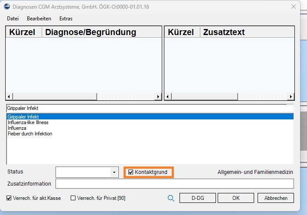
Task: Select Influenza-like Illness from list
Action: pyautogui.click(x=28, y=122)
